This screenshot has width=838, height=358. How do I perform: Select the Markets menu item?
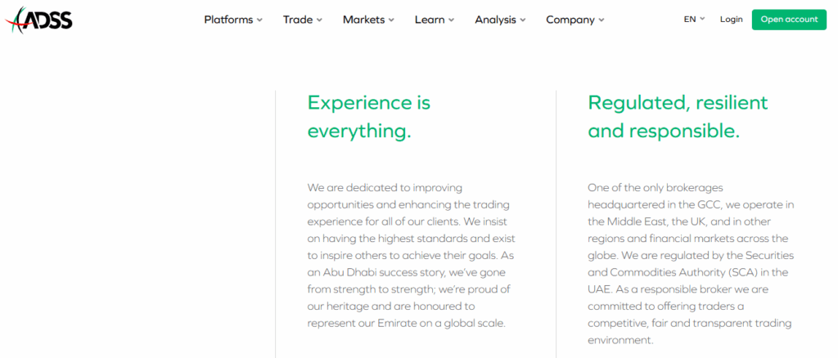(x=363, y=20)
